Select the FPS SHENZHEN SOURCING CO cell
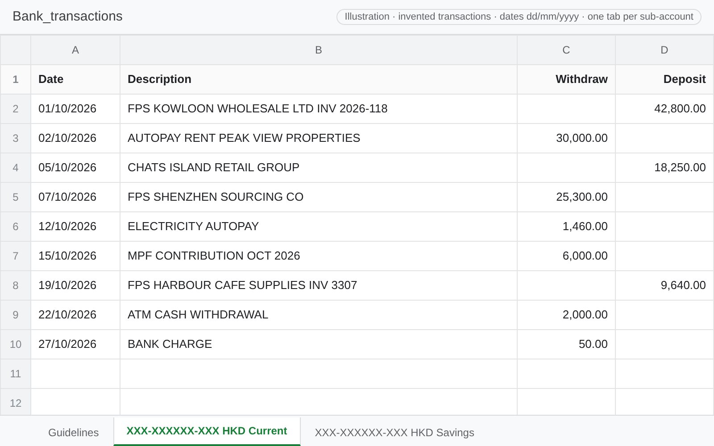714x446 pixels. pos(319,197)
